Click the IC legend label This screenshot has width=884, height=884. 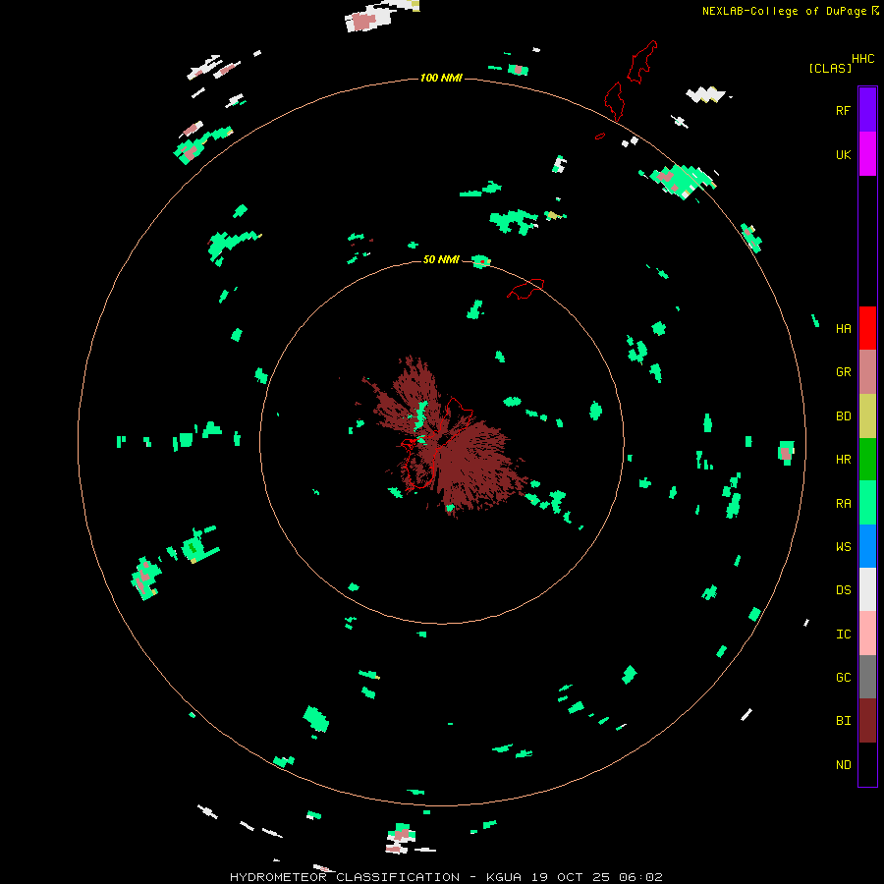(x=843, y=635)
